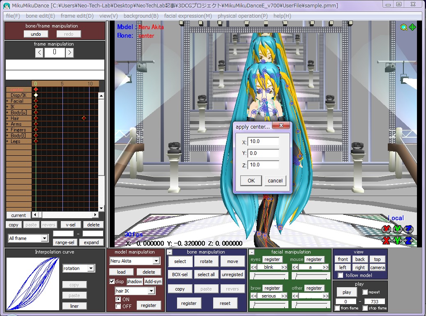Next eyes expression arrow beside blink
The width and height of the screenshot is (426, 316).
pyautogui.click(x=284, y=267)
